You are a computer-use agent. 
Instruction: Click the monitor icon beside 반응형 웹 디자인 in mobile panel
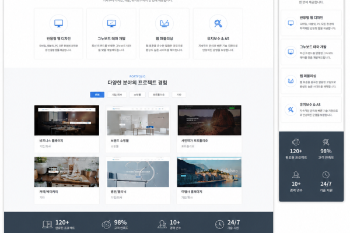[x=290, y=23]
